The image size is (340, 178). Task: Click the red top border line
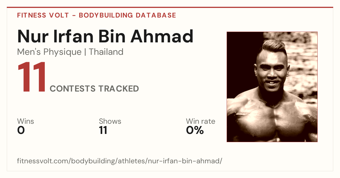point(170,7)
